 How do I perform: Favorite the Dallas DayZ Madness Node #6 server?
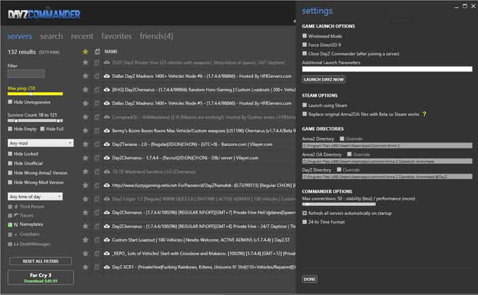pyautogui.click(x=85, y=76)
